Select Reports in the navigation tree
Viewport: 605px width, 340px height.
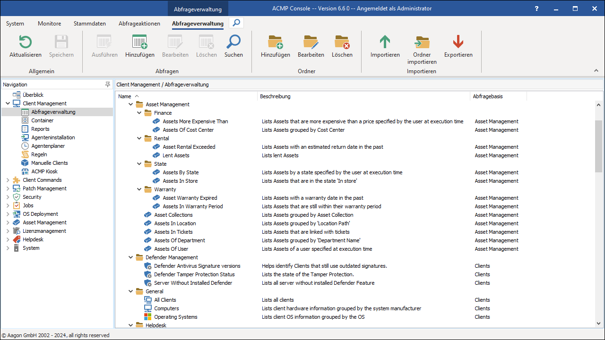(40, 129)
